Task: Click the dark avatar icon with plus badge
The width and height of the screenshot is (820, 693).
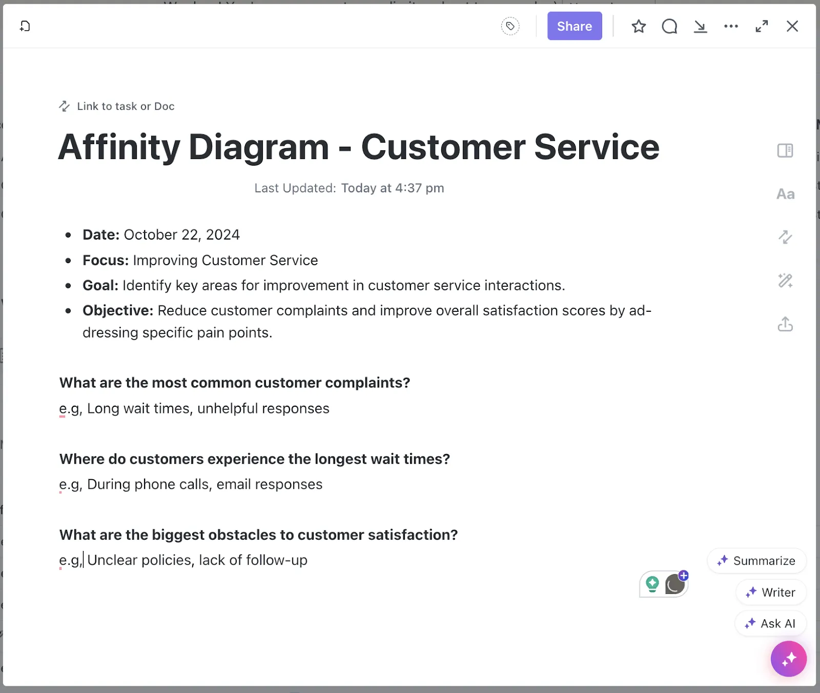Action: pyautogui.click(x=675, y=584)
